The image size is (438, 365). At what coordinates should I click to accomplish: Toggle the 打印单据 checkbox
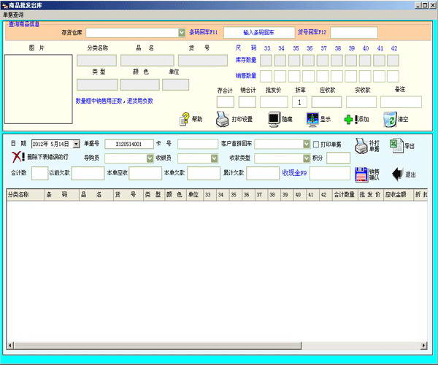[x=316, y=145]
